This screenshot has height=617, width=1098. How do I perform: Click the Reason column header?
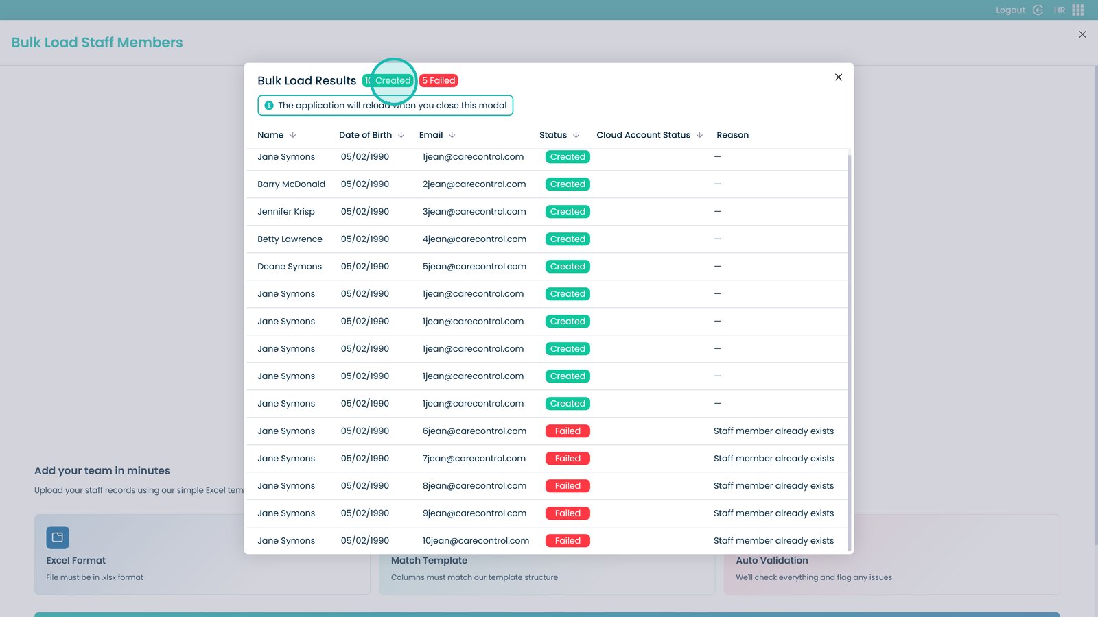coord(732,135)
